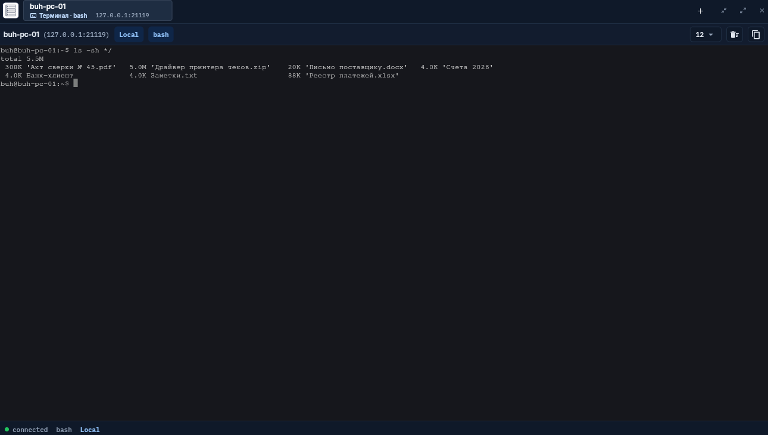Open the font size 12 dropdown
The image size is (768, 435).
pyautogui.click(x=705, y=35)
